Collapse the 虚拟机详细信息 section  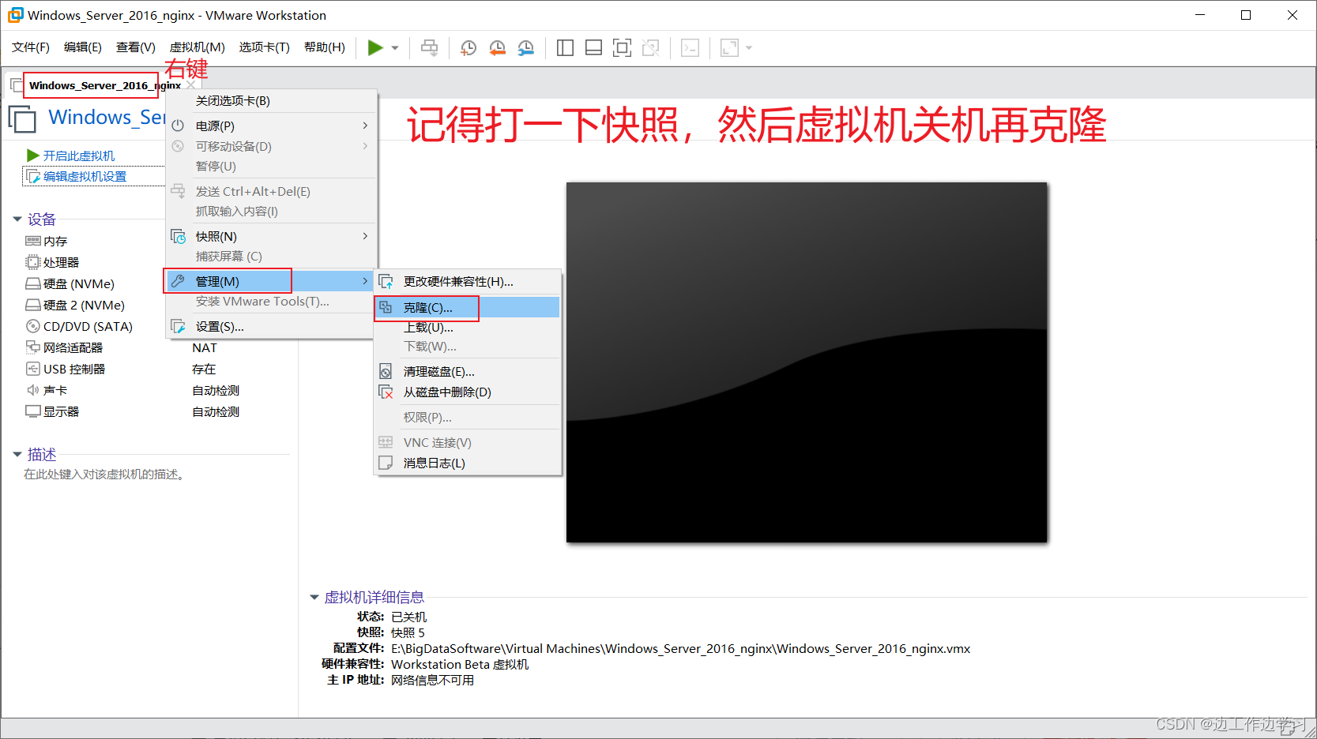[314, 598]
